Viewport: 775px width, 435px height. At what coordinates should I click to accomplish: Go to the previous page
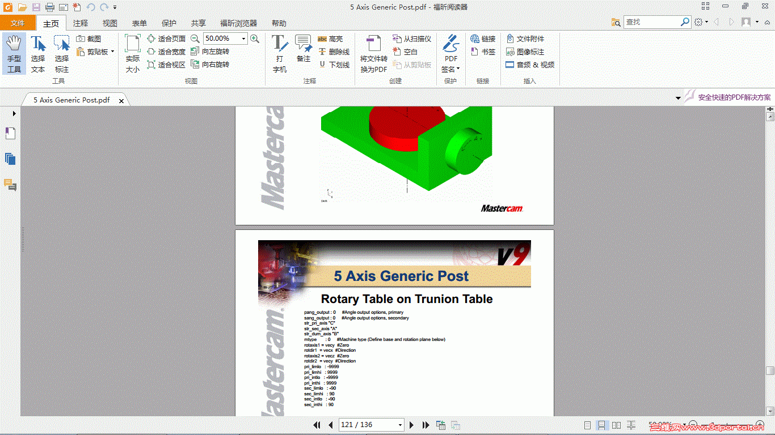tap(331, 425)
